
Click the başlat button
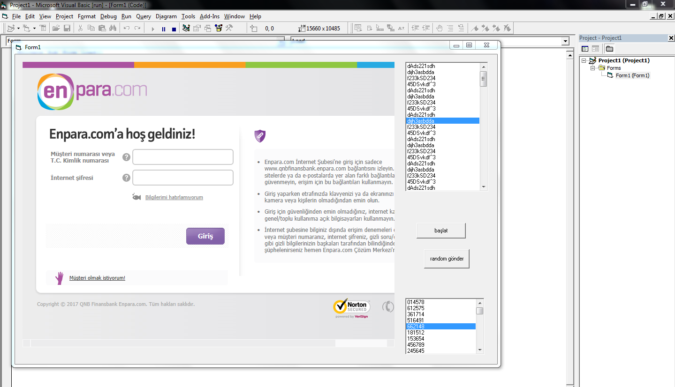[441, 231]
